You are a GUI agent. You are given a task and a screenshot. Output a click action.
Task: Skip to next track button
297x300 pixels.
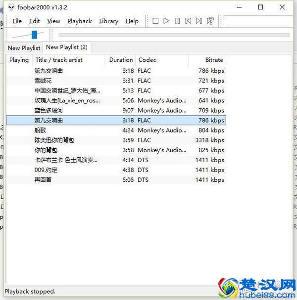click(199, 21)
